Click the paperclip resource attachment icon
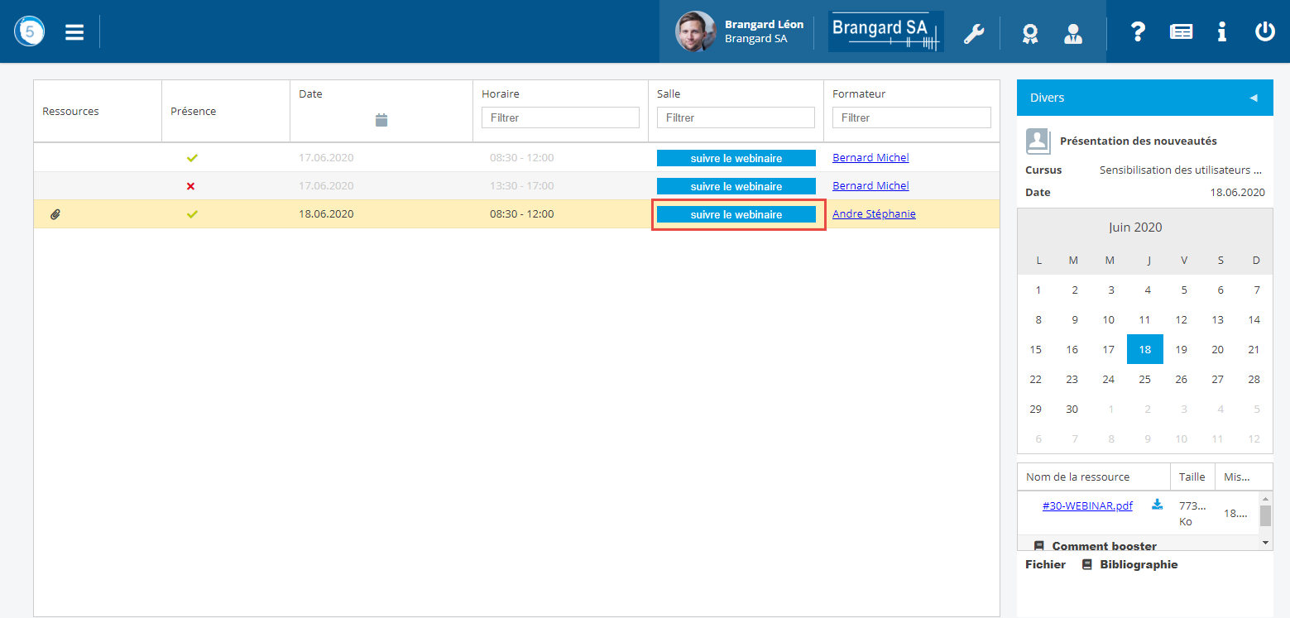This screenshot has width=1290, height=618. [x=55, y=214]
